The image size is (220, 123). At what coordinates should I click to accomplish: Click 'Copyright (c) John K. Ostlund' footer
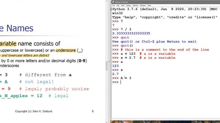click(x=34, y=111)
